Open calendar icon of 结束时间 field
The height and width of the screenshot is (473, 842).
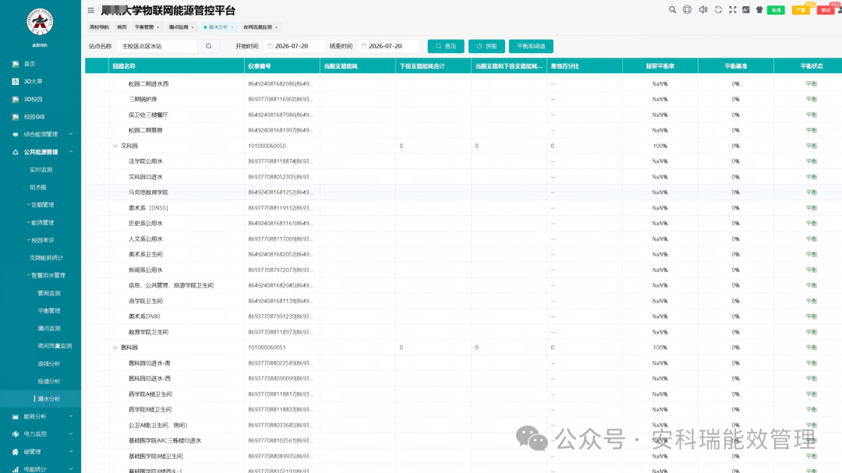click(x=364, y=46)
